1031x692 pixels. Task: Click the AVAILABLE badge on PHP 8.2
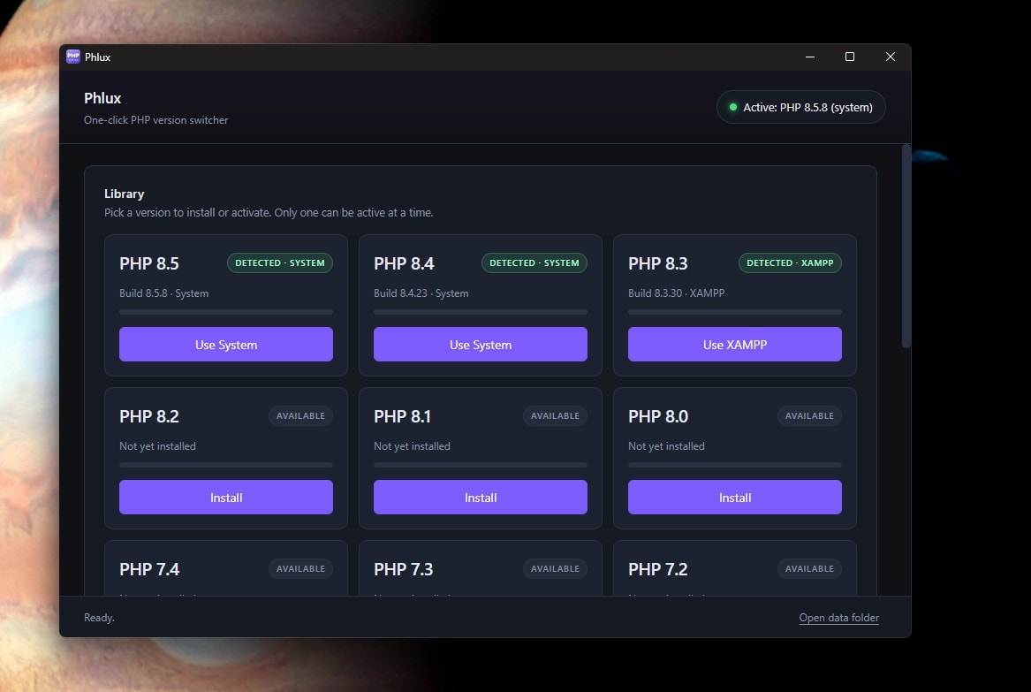pos(300,415)
